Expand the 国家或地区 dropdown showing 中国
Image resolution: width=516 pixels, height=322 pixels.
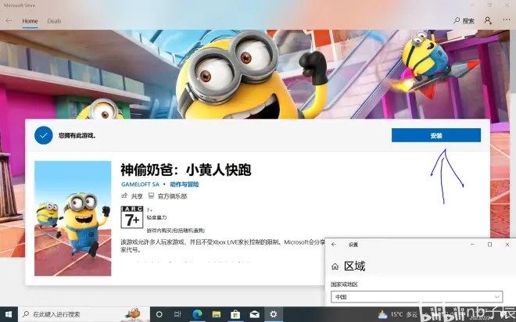416,297
